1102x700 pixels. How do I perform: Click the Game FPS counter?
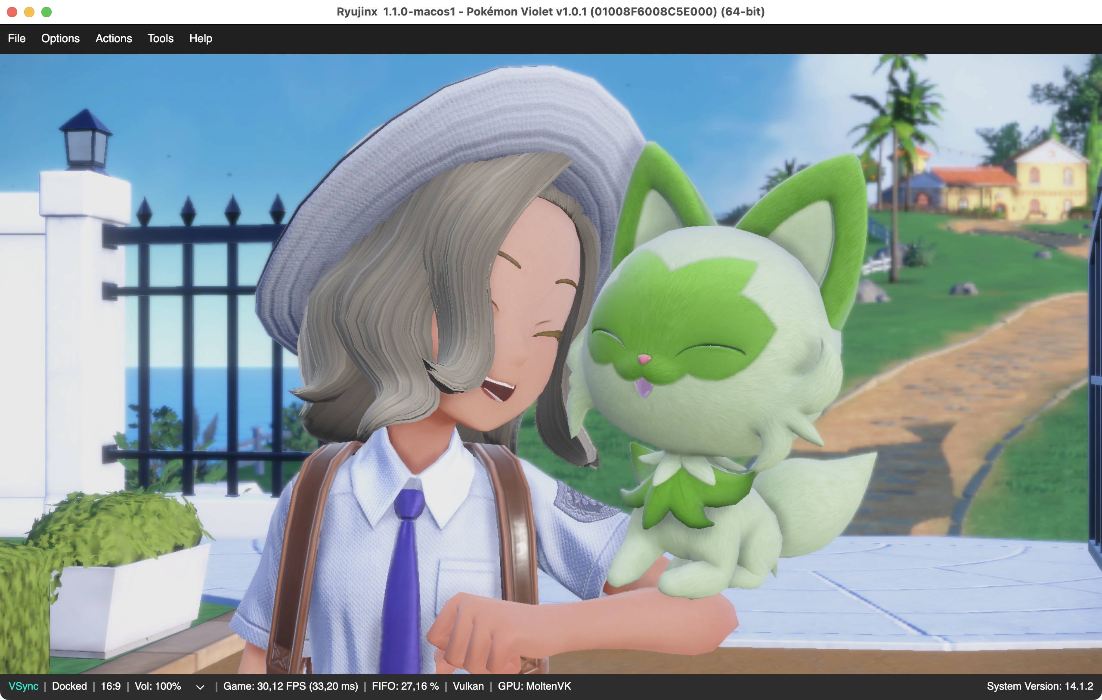[290, 686]
